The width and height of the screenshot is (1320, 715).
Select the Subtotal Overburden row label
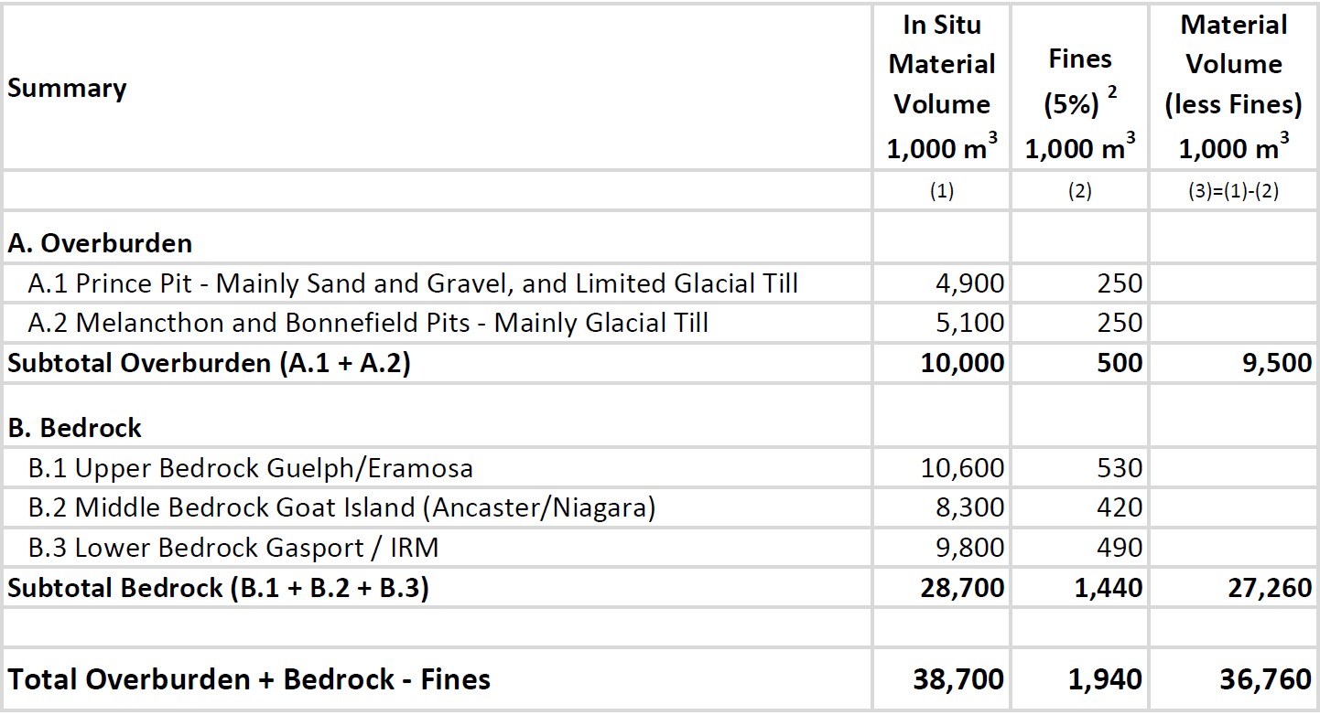click(x=209, y=363)
